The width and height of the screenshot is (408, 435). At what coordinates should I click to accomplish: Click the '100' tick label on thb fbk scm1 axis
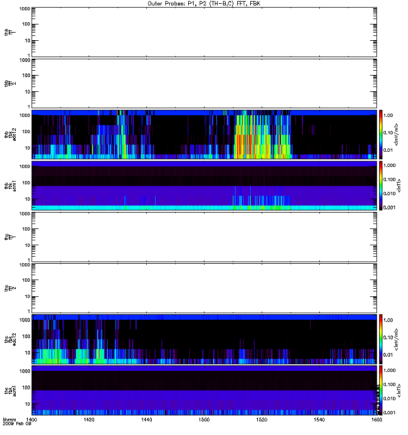pos(26,183)
